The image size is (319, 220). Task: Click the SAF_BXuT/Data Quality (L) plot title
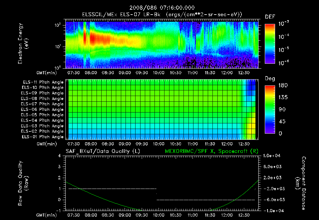pyautogui.click(x=103, y=151)
